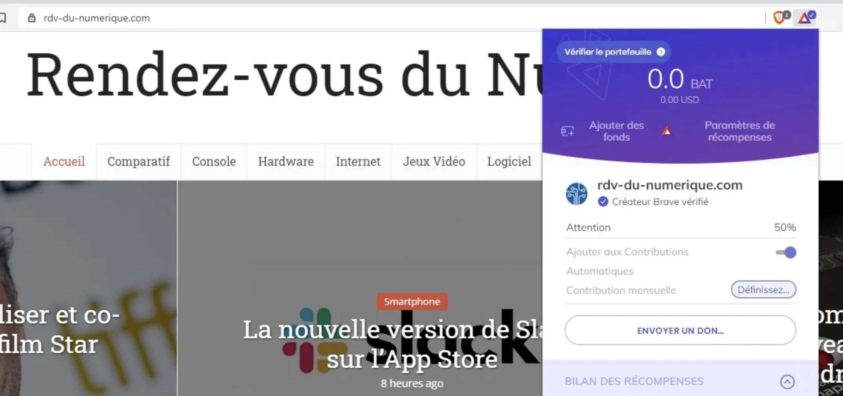
Task: Click the bookmark icon beside address bar
Action: [x=3, y=18]
